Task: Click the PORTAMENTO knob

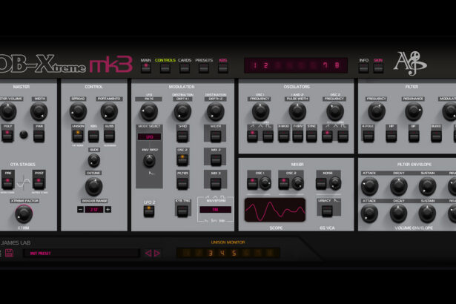Action: [109, 112]
